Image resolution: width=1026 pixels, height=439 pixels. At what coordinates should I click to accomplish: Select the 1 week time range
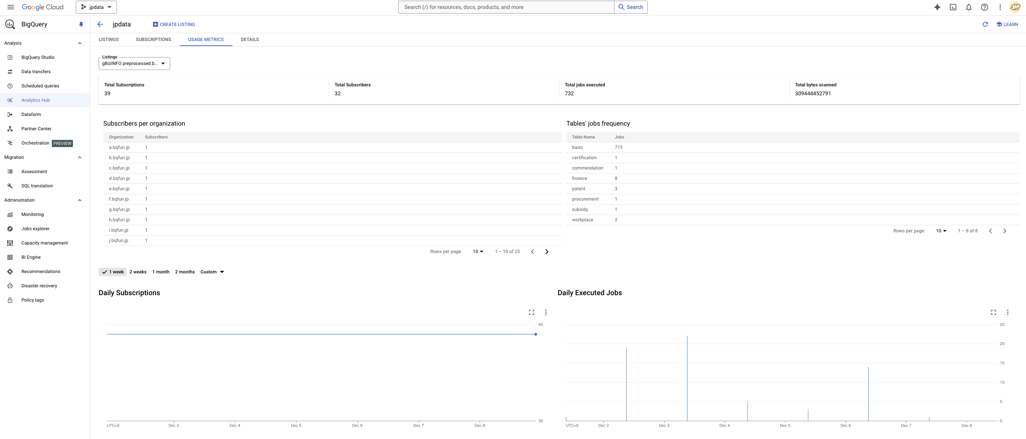pyautogui.click(x=113, y=272)
